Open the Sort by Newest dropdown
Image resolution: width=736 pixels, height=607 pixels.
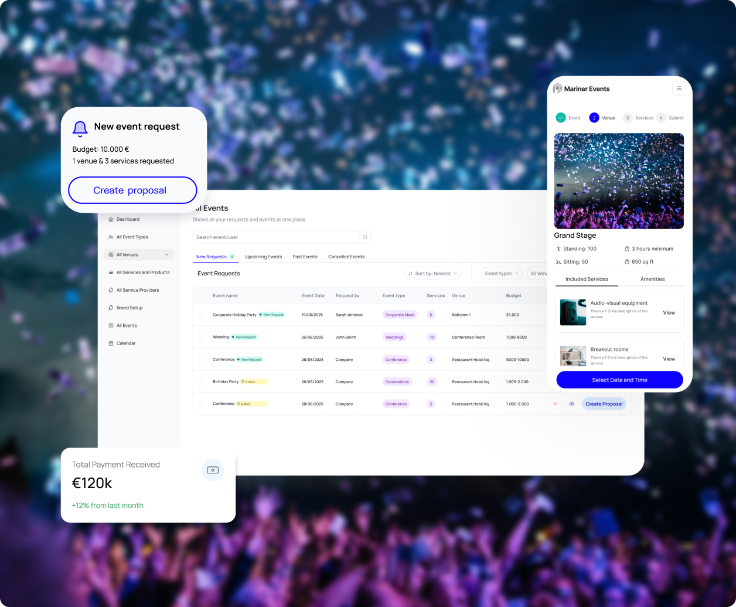(x=433, y=274)
